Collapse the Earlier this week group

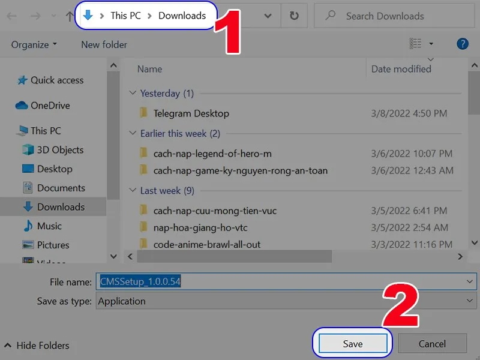click(x=133, y=134)
